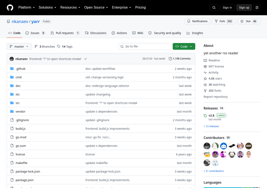The width and height of the screenshot is (267, 188).
Task: Click the etc folder icon
Action: click(x=12, y=94)
